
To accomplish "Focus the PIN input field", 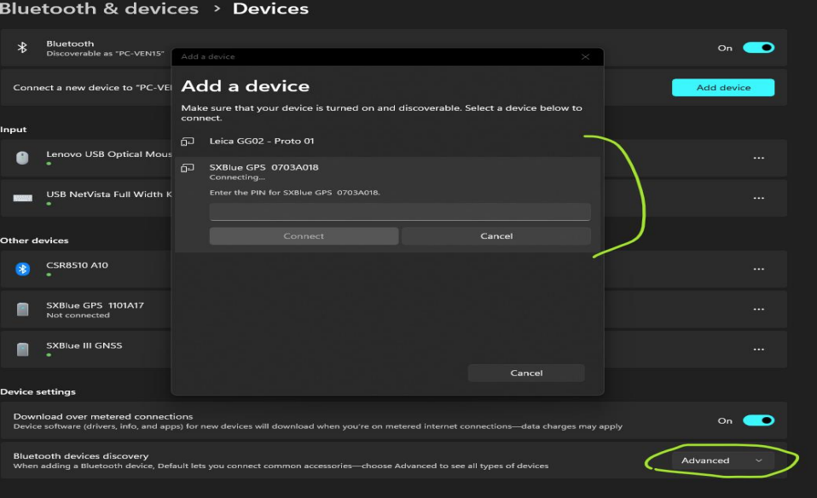I will tap(400, 212).
